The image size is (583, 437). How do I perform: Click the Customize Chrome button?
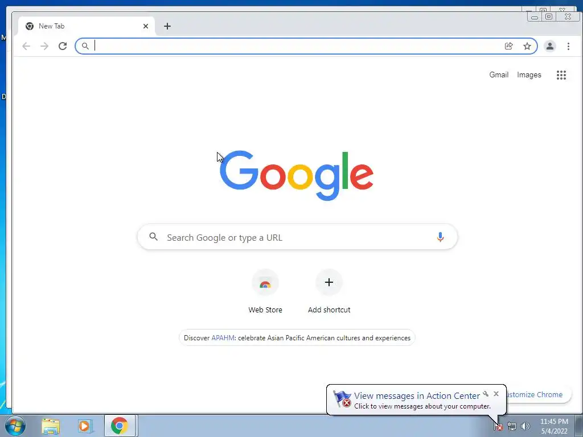click(x=538, y=395)
